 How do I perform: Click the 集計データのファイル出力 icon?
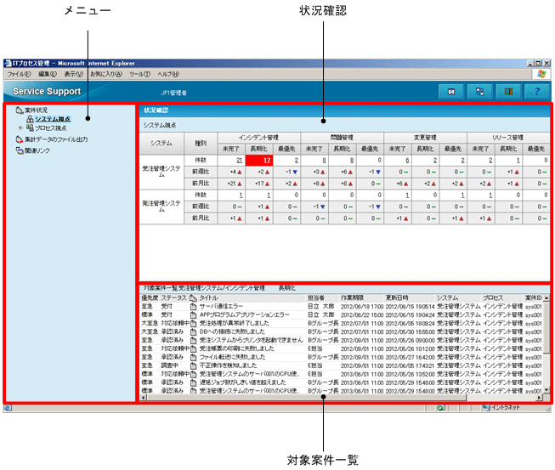tap(20, 139)
